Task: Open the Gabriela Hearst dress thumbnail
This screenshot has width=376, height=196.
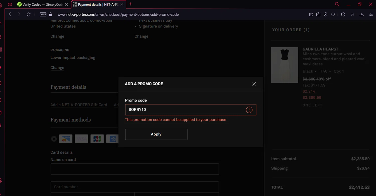Action: [x=285, y=65]
